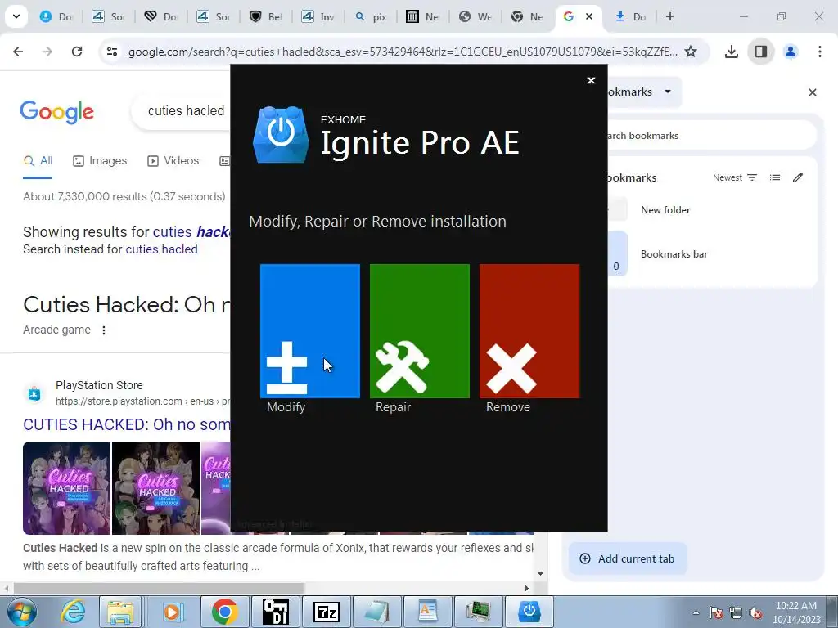The width and height of the screenshot is (838, 628).
Task: Click the page horizontal scrollbar
Action: tap(160, 589)
